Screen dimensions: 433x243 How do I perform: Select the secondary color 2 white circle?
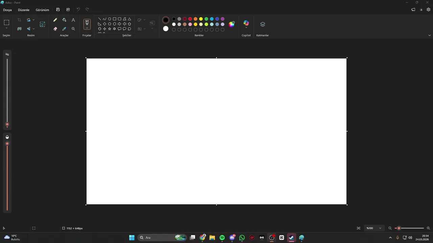click(166, 29)
